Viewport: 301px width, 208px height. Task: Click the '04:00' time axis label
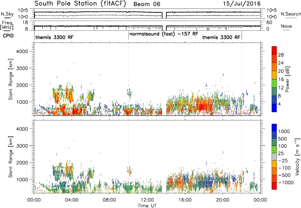tap(72, 200)
